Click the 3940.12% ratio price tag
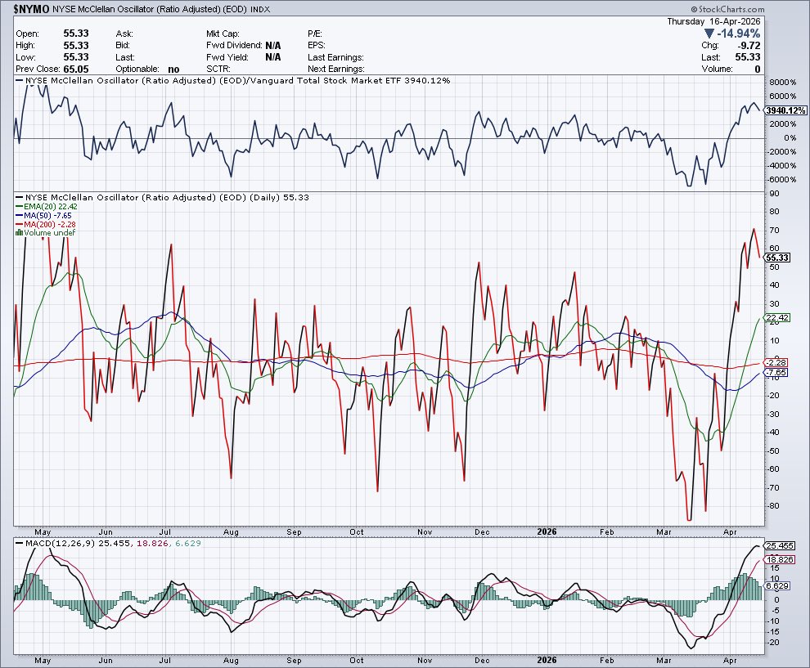810x668 pixels. pyautogui.click(x=785, y=110)
